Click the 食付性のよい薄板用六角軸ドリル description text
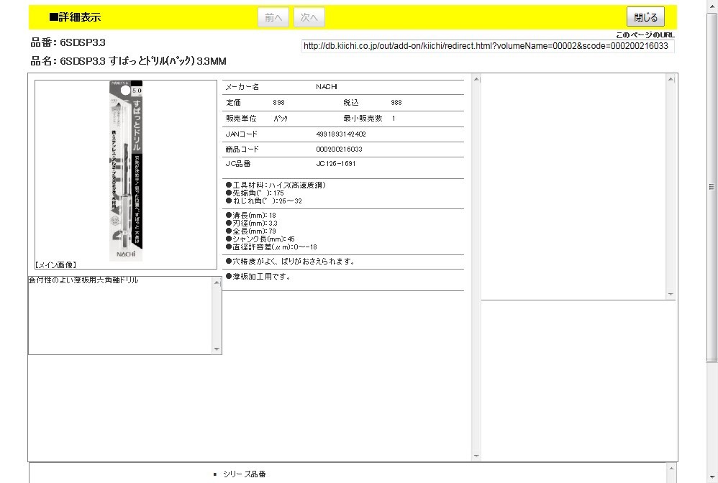 [83, 280]
